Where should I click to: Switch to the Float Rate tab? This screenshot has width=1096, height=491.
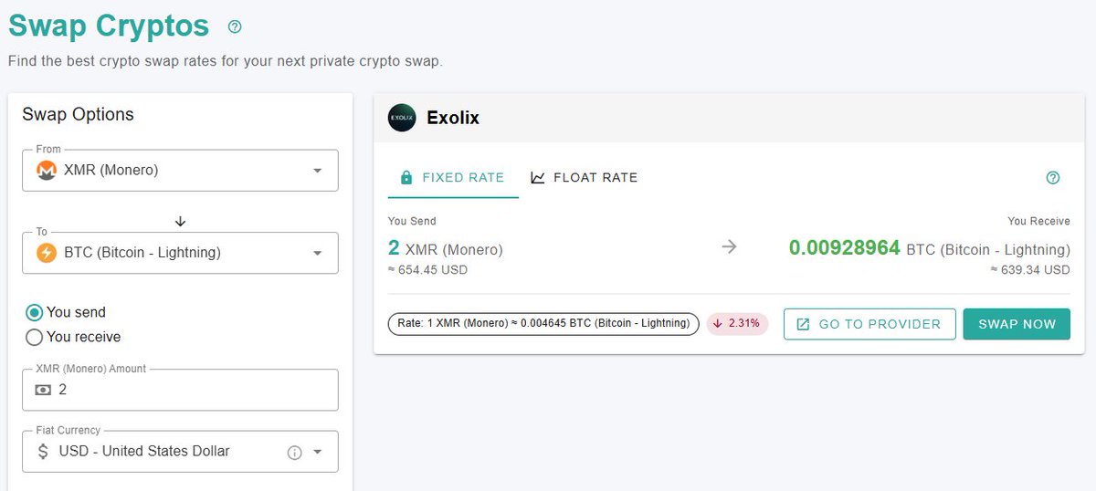[584, 178]
